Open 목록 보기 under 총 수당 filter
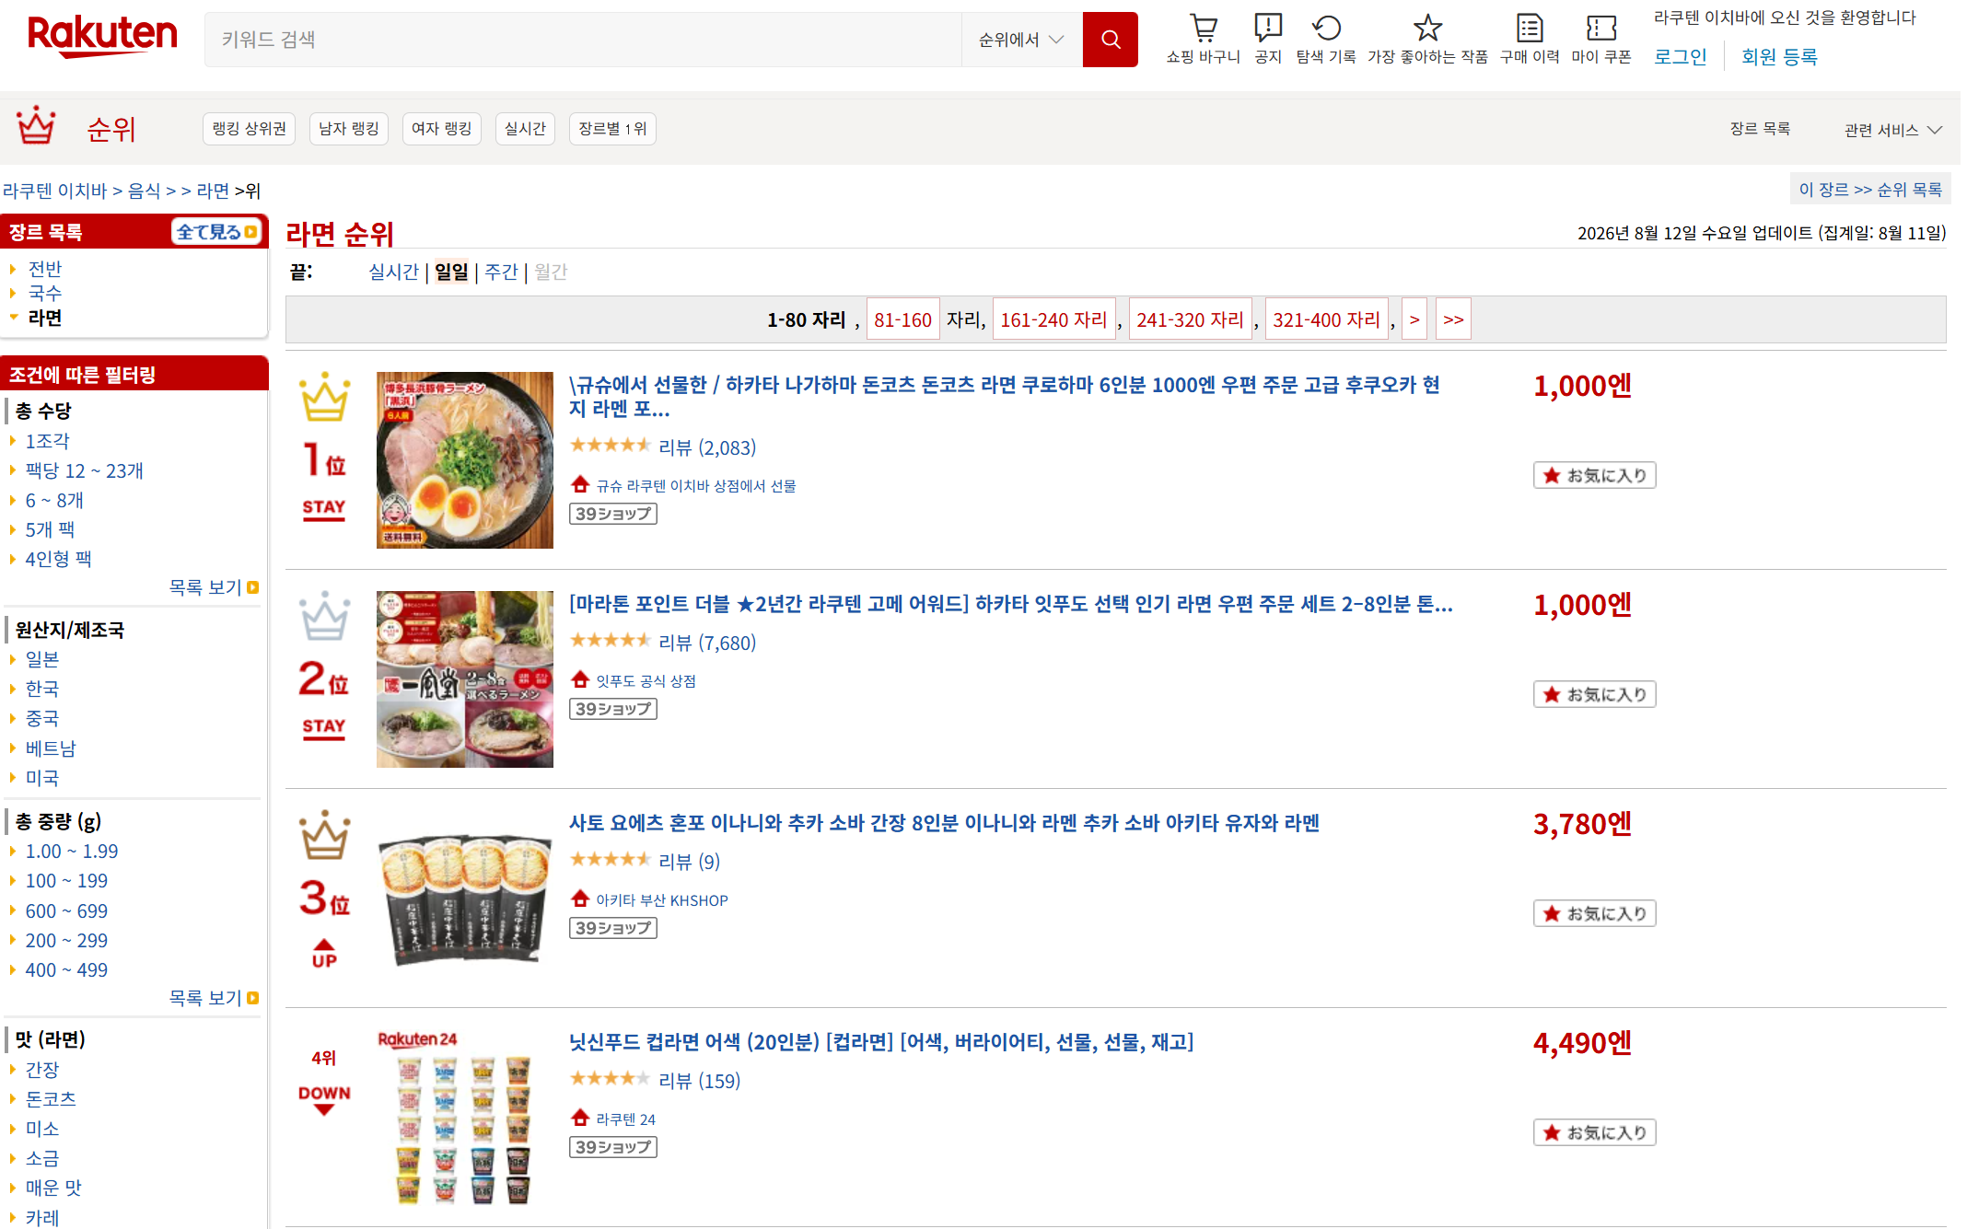The width and height of the screenshot is (1967, 1229). (214, 587)
